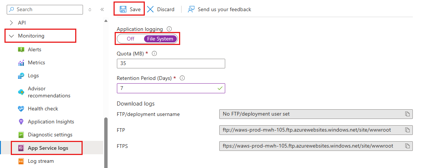Click the Quota info icon
The width and height of the screenshot is (421, 168).
pyautogui.click(x=154, y=54)
